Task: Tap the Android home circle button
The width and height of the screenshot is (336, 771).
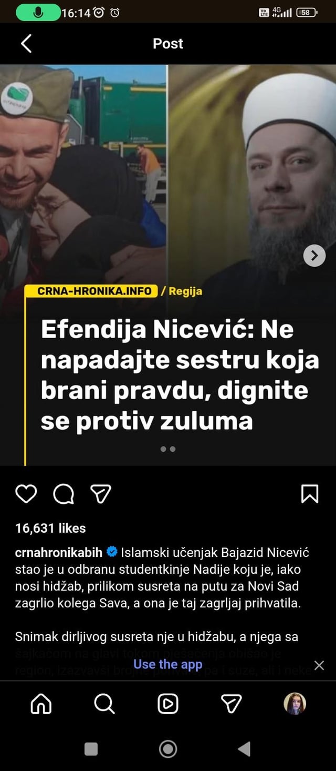Action: click(168, 749)
